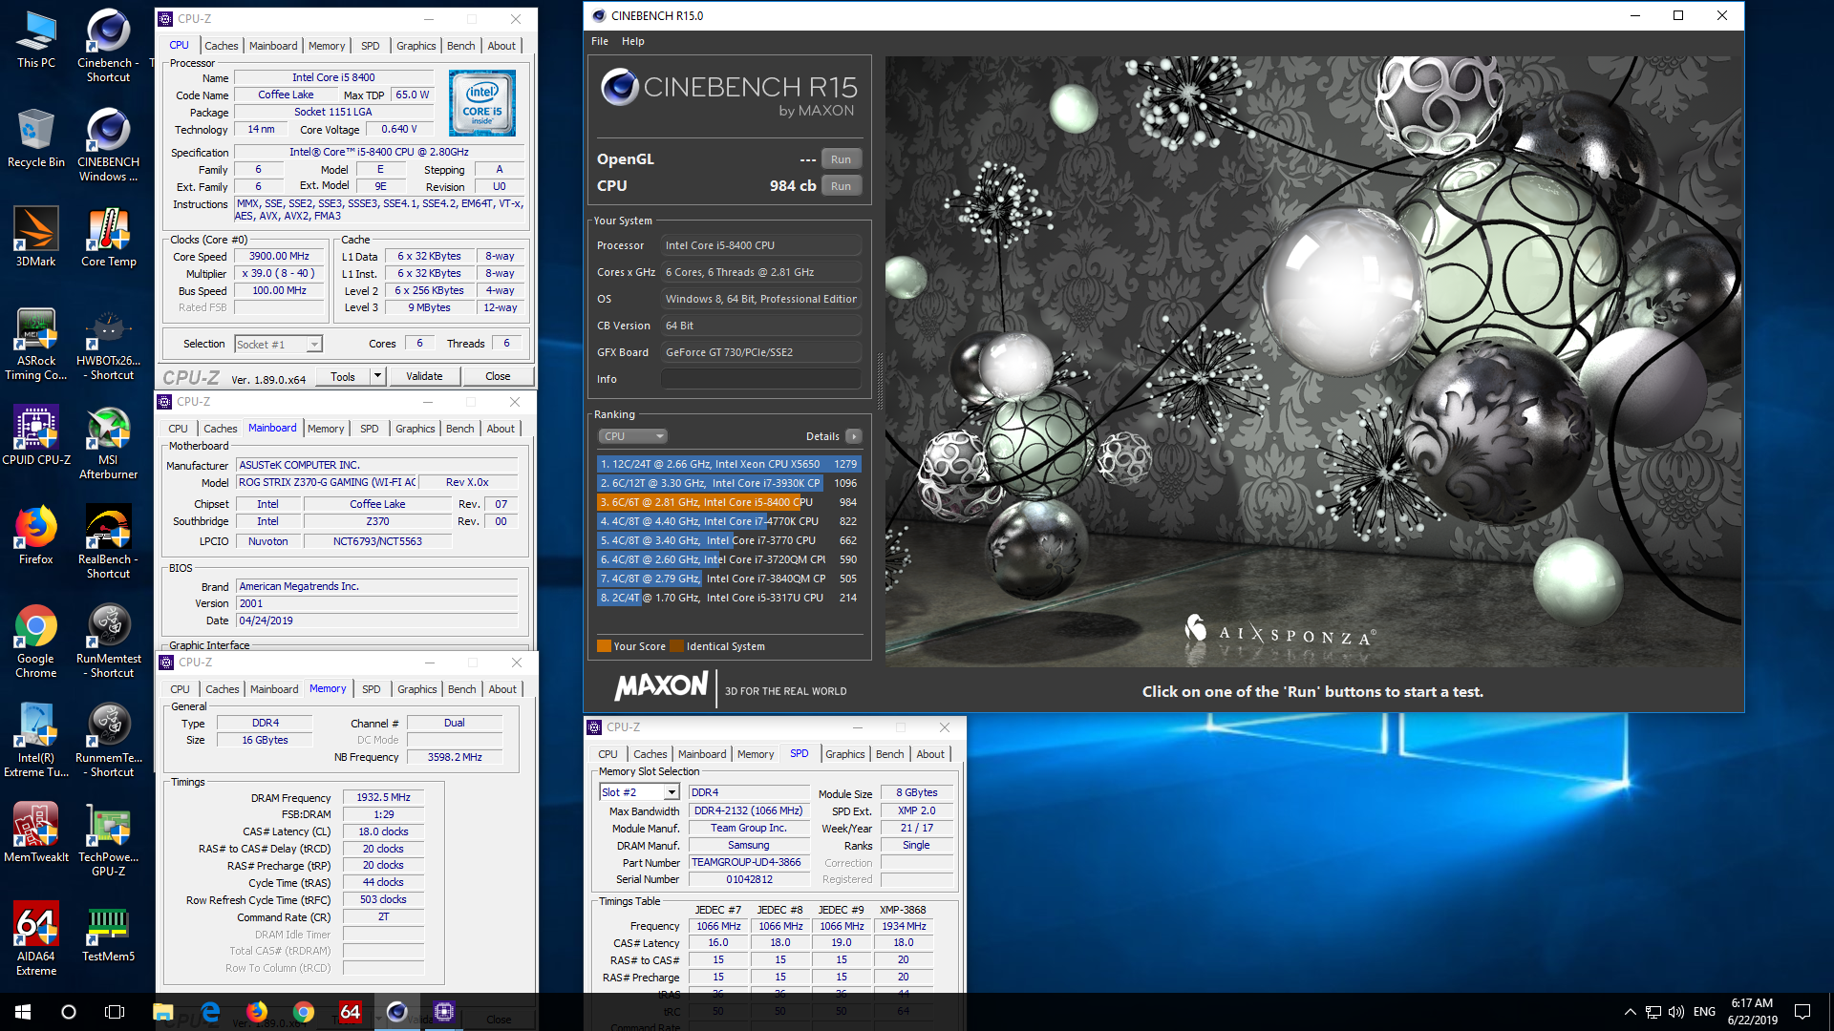Select i5-3317U ranking row
Screen dimensions: 1834x1031
point(729,598)
